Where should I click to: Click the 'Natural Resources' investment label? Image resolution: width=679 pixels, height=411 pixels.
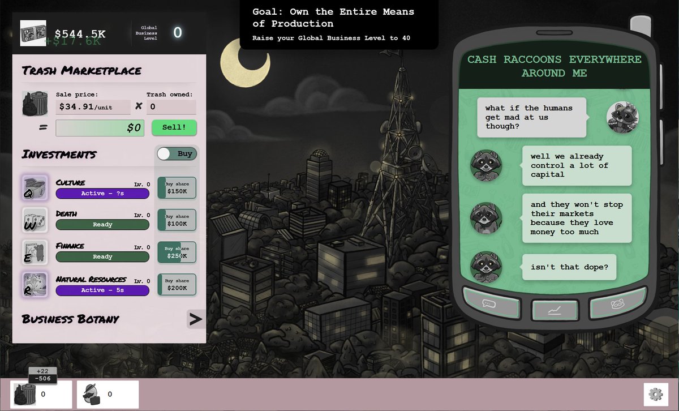click(x=91, y=279)
